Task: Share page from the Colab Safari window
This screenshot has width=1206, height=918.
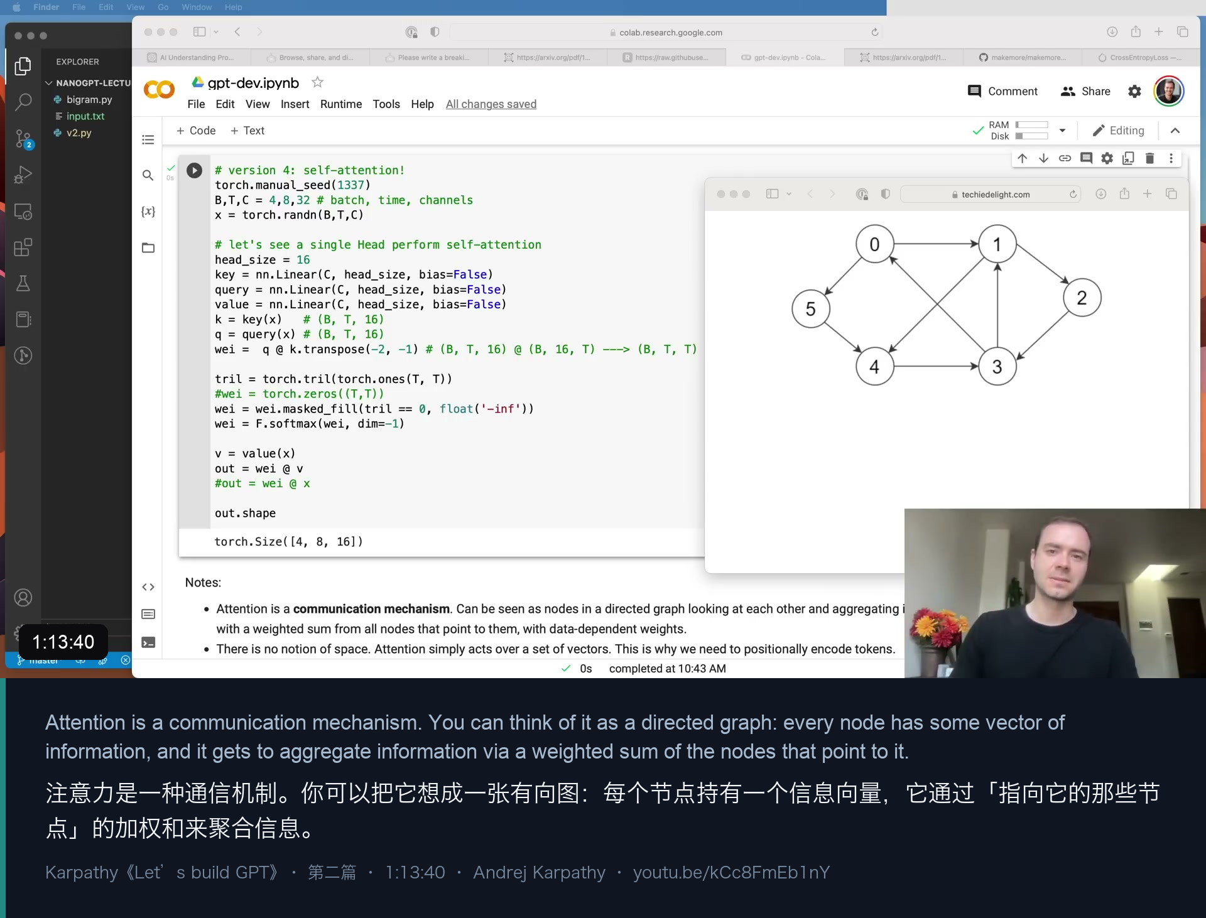Action: pyautogui.click(x=1136, y=32)
